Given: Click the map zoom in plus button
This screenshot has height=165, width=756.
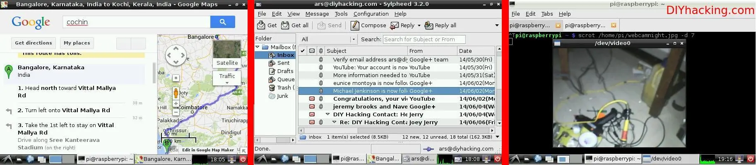Looking at the screenshot, I should tap(176, 104).
